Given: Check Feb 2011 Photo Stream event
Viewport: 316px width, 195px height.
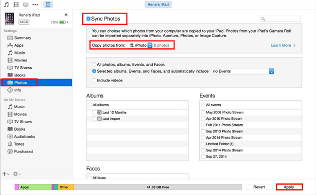Looking at the screenshot, I should click(203, 125).
